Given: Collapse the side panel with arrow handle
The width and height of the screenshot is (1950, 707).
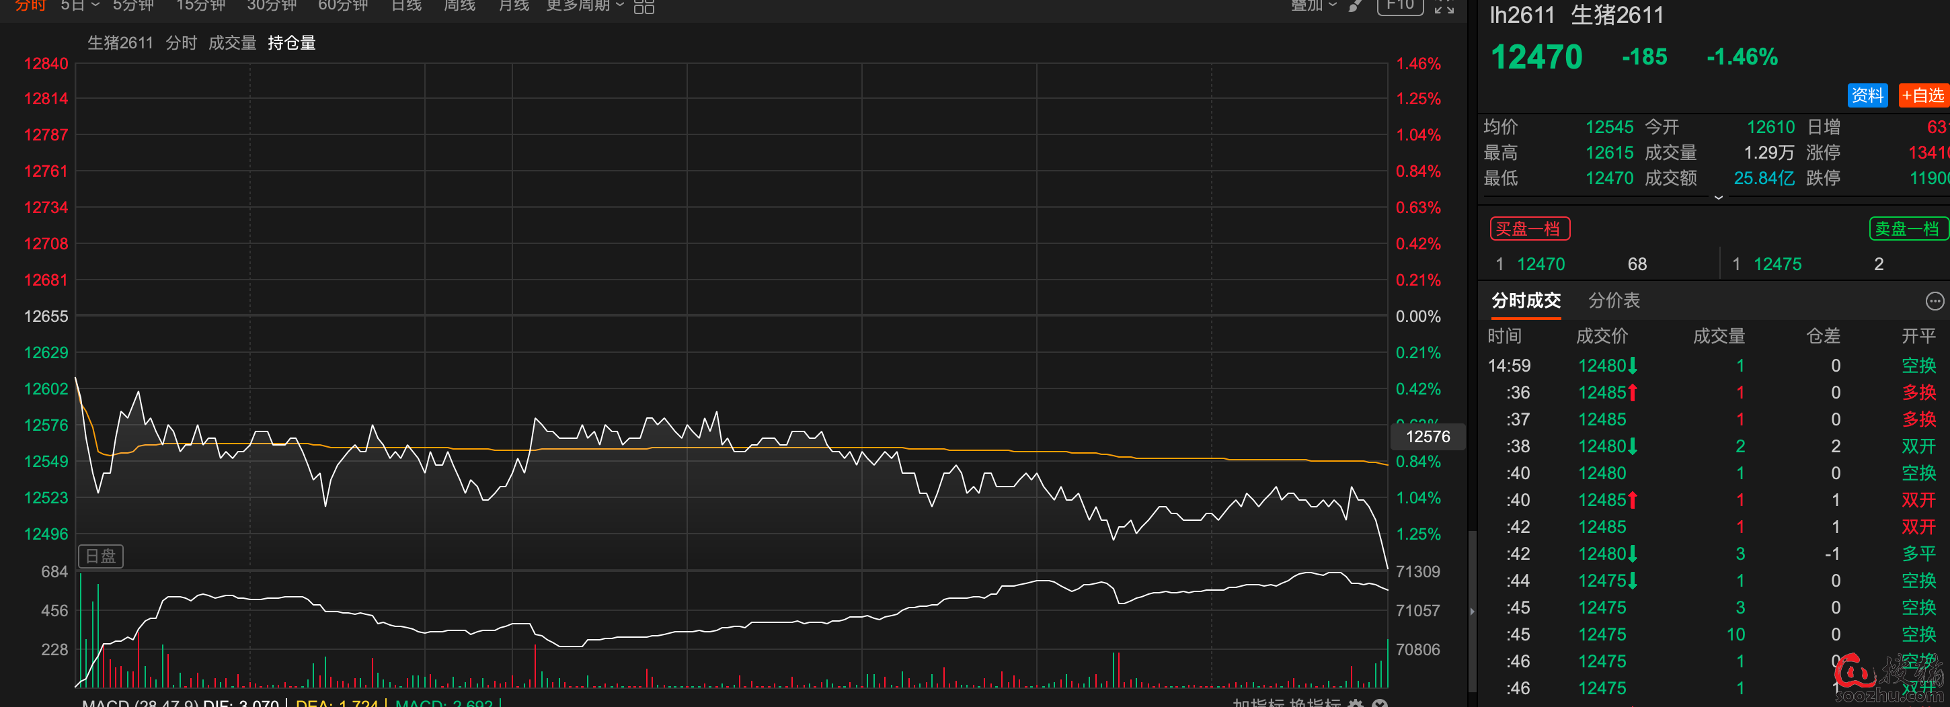Looking at the screenshot, I should tap(1472, 611).
